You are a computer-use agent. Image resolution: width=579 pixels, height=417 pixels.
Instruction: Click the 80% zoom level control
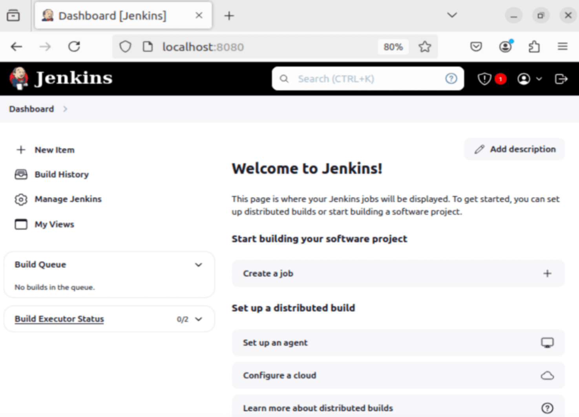coord(393,46)
